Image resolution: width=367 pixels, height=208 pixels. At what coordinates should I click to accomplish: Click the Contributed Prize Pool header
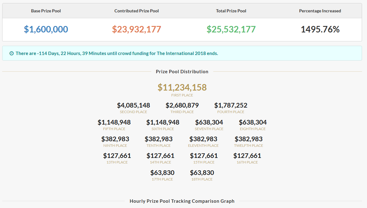[x=136, y=11]
